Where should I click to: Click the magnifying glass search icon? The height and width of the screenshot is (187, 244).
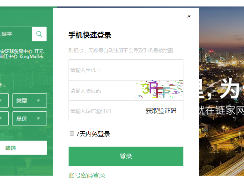click(39, 34)
